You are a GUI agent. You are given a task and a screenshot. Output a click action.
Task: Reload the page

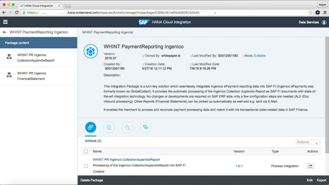click(x=17, y=13)
